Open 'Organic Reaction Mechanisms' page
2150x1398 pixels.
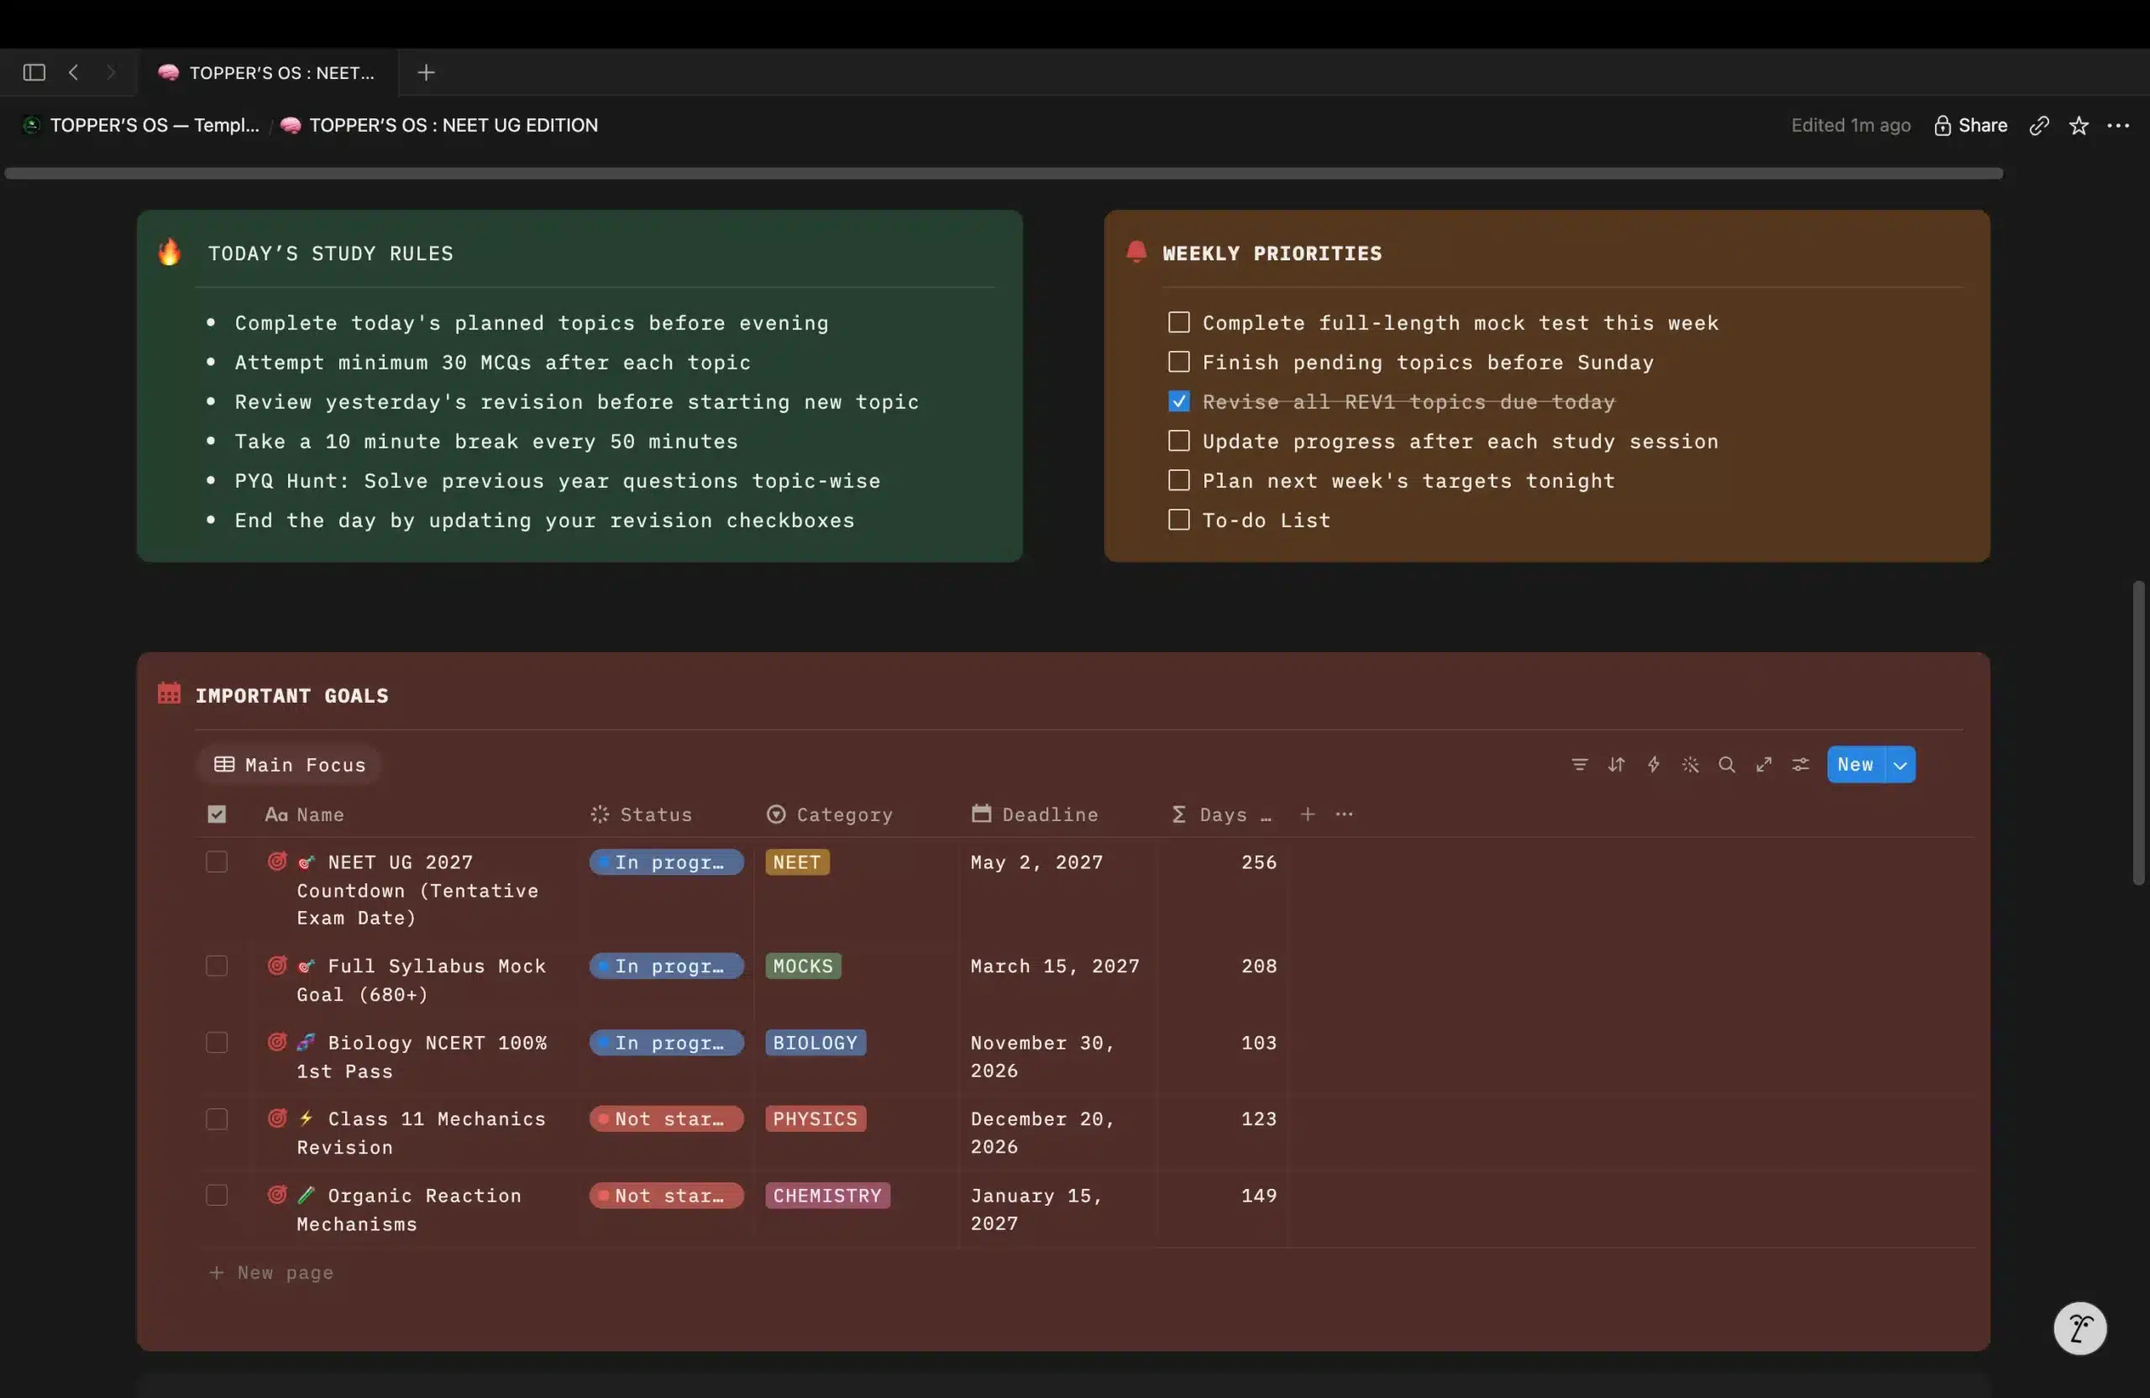point(409,1209)
